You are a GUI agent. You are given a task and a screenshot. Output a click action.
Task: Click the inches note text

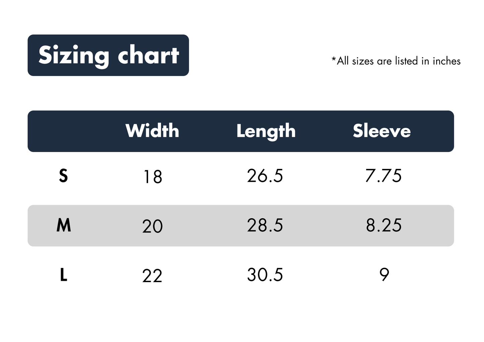click(396, 61)
